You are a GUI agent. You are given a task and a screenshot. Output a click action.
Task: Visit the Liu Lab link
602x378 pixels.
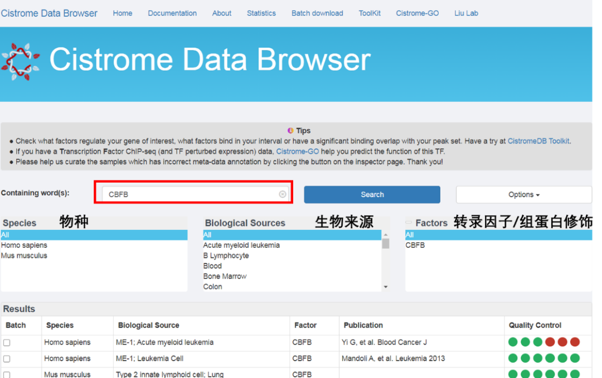click(x=466, y=13)
